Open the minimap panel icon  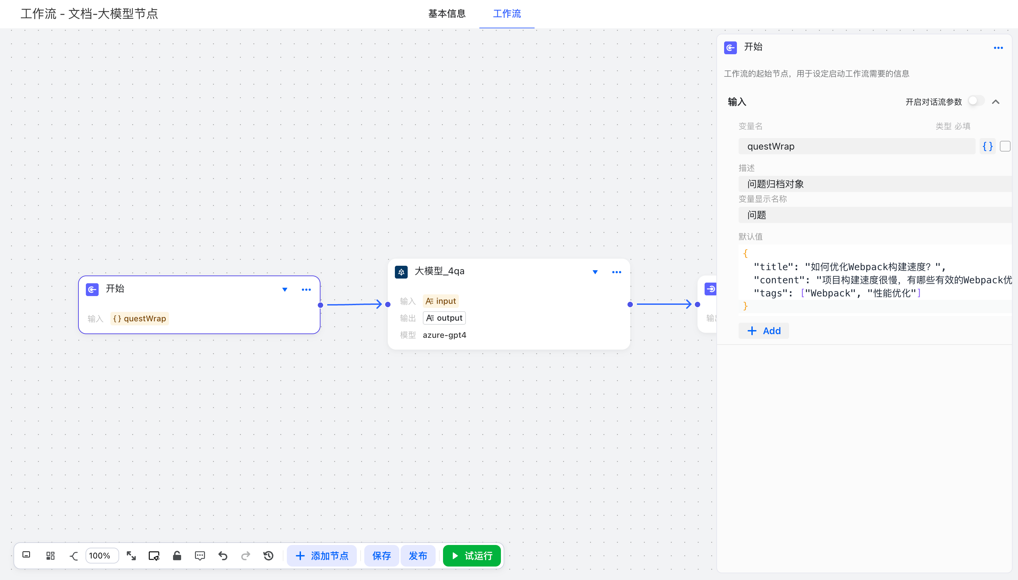point(26,555)
